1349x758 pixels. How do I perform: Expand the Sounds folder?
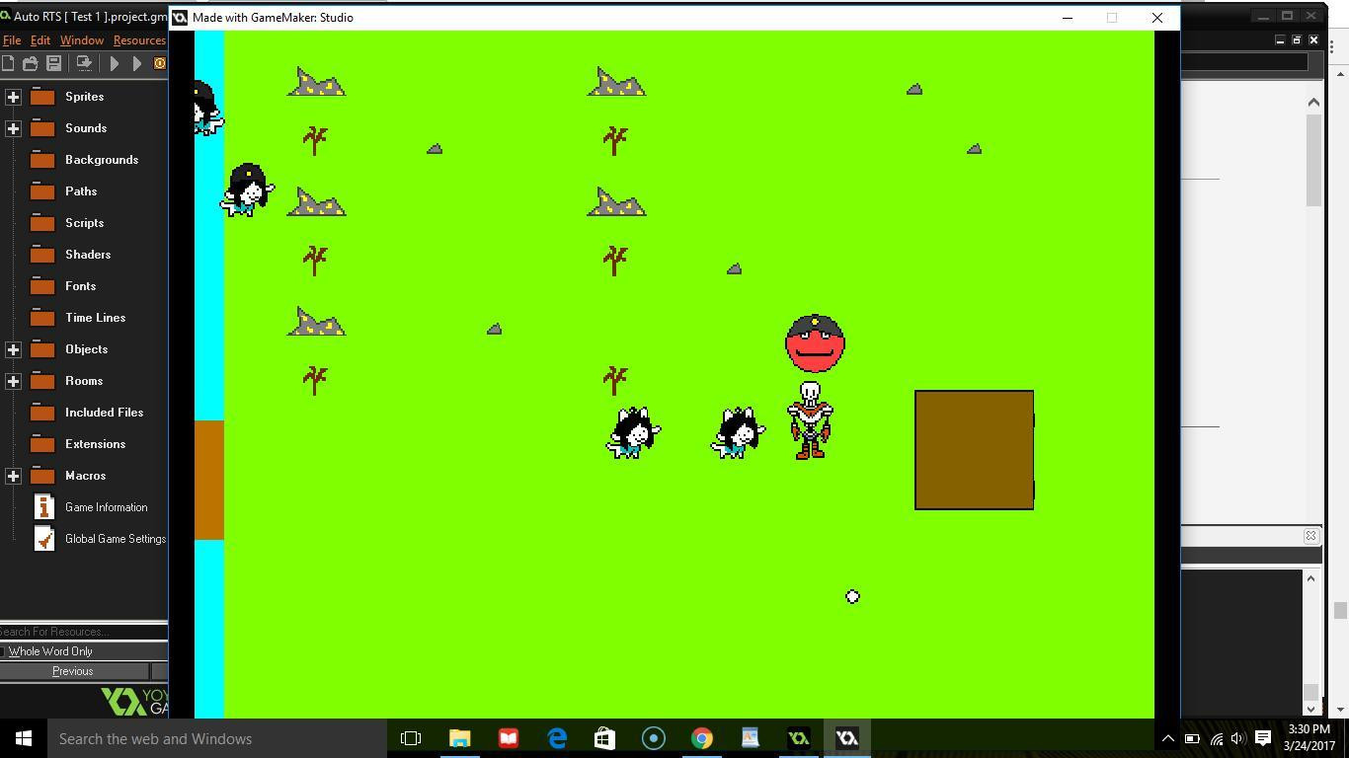[13, 128]
